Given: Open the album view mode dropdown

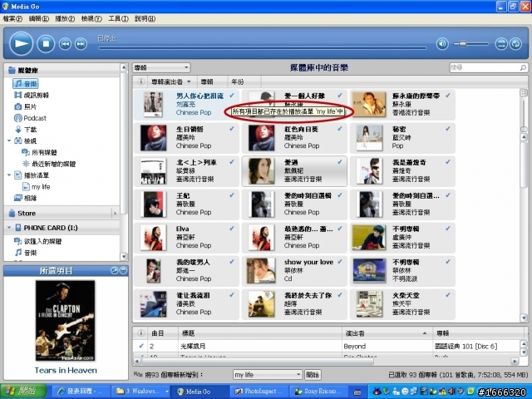Looking at the screenshot, I should click(161, 68).
